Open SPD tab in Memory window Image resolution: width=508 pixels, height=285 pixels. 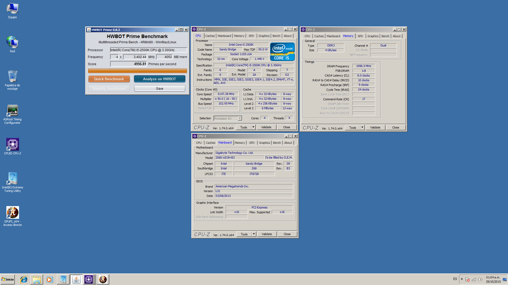[x=360, y=36]
